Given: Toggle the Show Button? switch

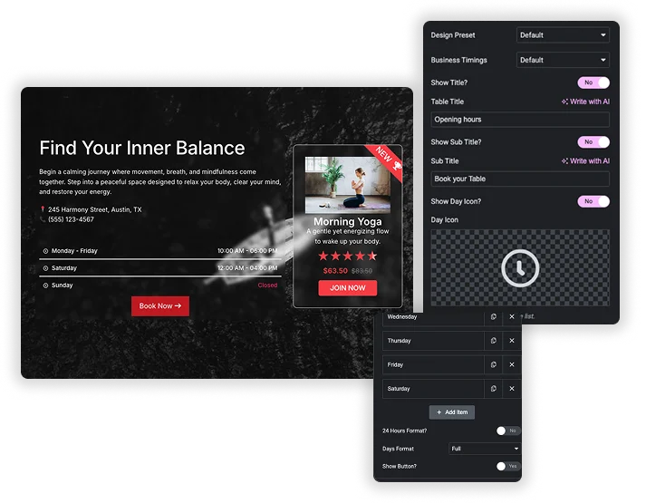Looking at the screenshot, I should coord(508,466).
